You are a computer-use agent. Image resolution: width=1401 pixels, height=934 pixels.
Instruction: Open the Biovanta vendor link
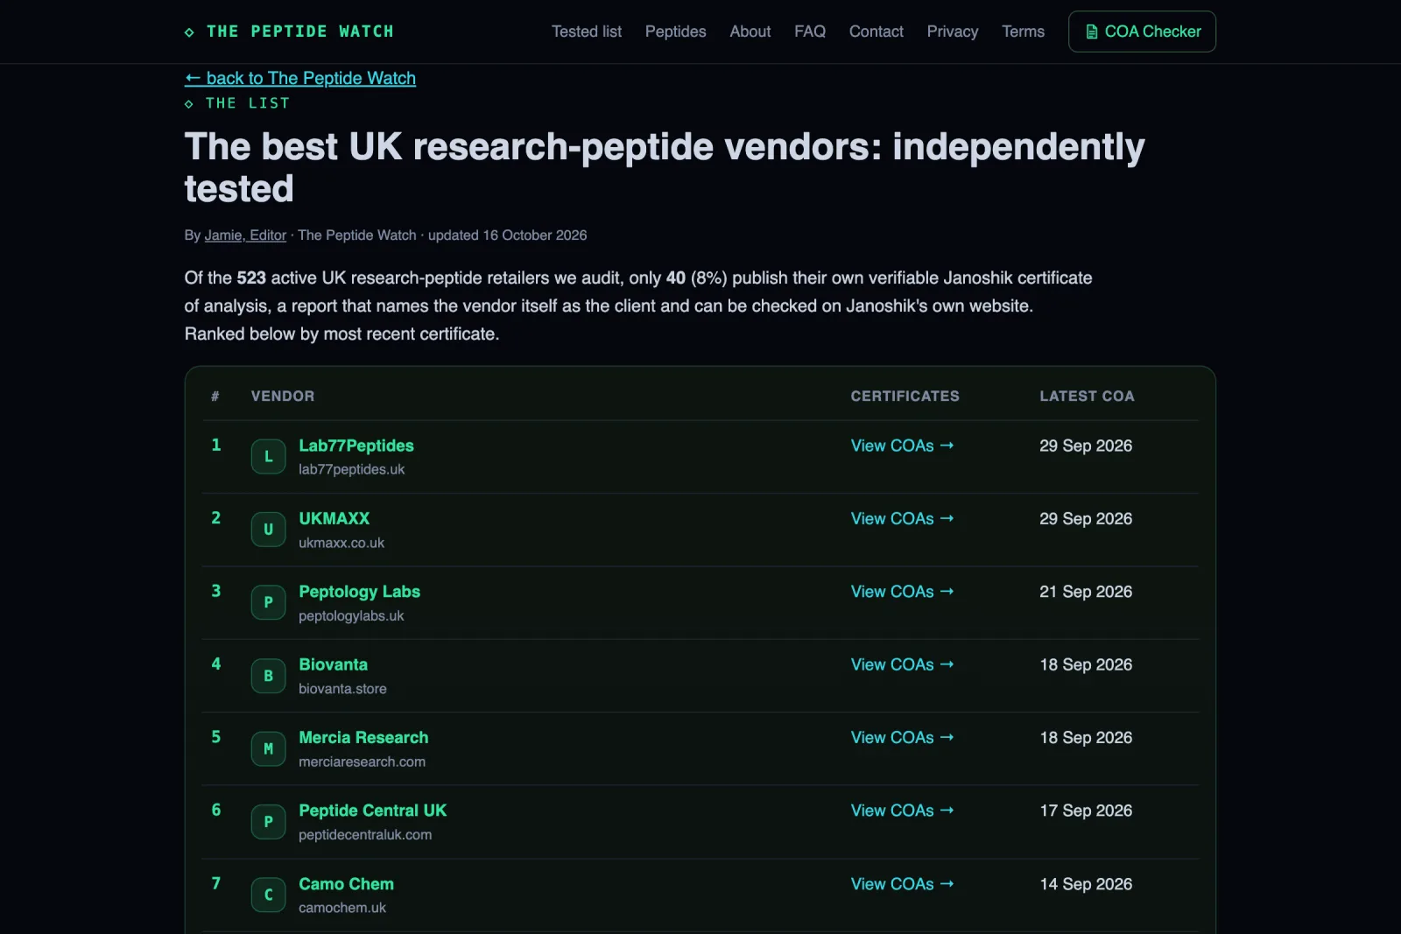pyautogui.click(x=333, y=664)
